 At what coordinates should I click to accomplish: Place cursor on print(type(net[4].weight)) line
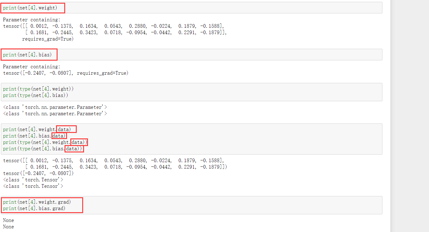[38, 89]
